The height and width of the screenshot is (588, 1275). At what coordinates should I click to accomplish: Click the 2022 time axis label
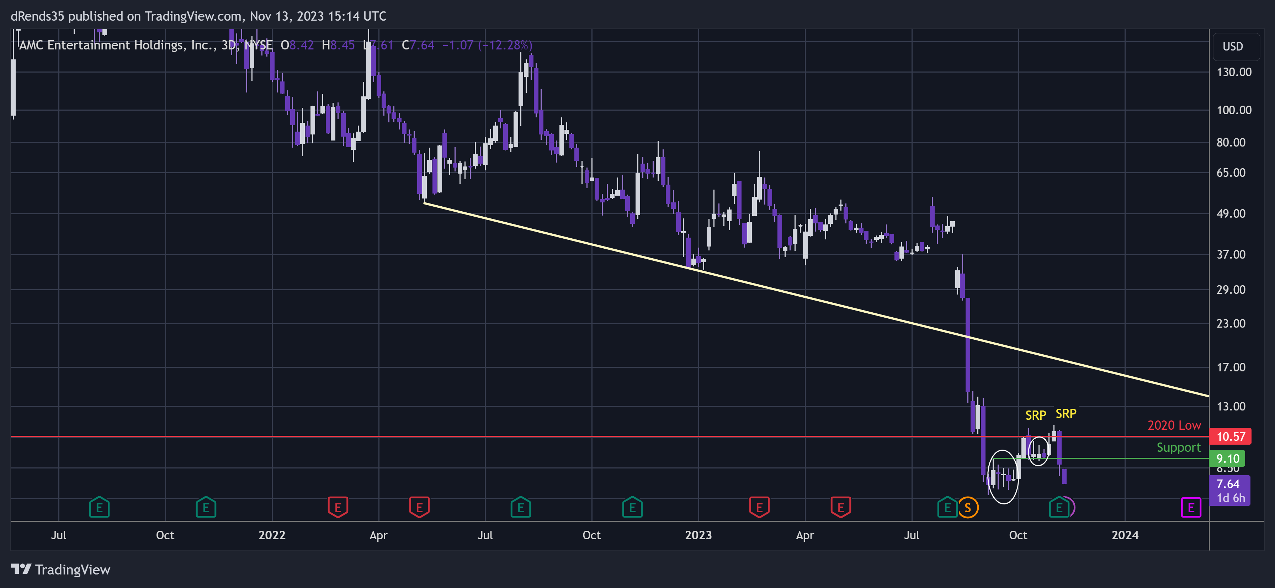pos(272,535)
